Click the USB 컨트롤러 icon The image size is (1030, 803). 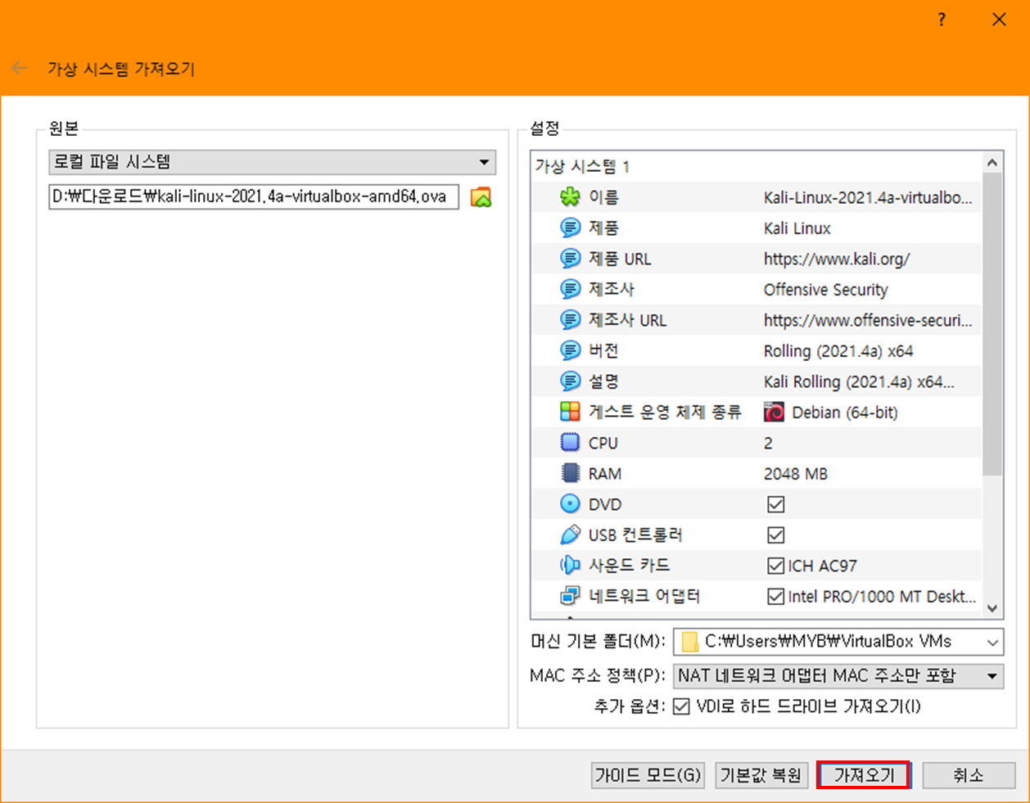tap(569, 535)
